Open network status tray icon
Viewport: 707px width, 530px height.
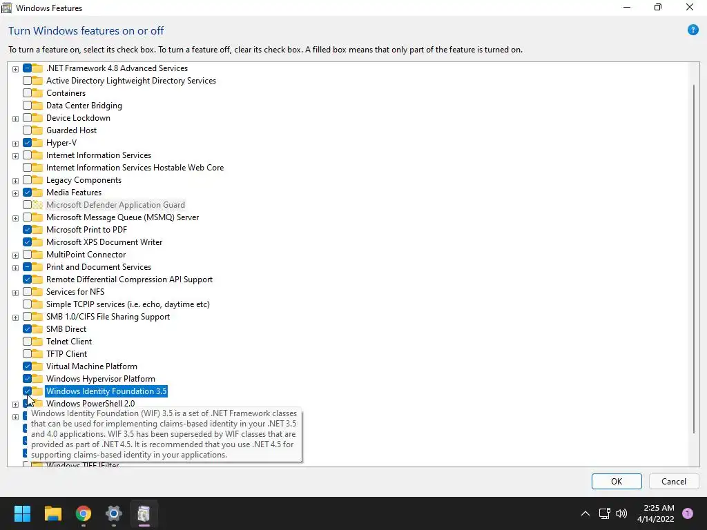604,513
